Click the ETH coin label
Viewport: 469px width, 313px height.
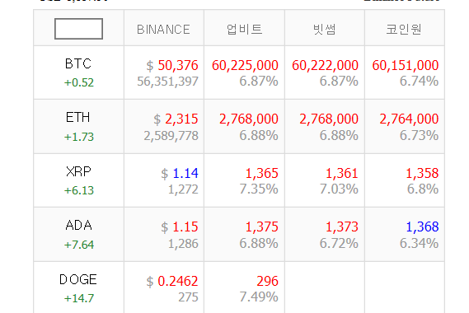click(x=78, y=117)
